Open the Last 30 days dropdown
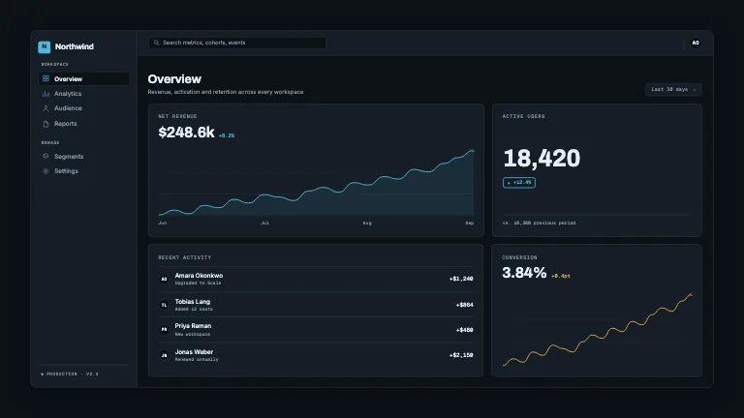This screenshot has height=418, width=744. tap(673, 90)
